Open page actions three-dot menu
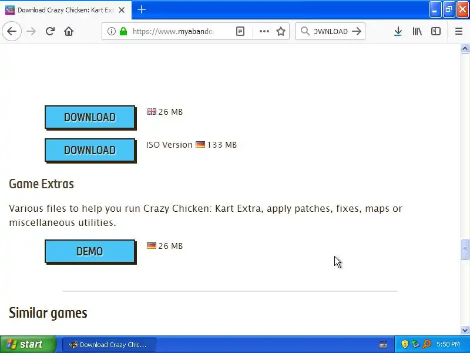The width and height of the screenshot is (470, 353). [x=264, y=31]
